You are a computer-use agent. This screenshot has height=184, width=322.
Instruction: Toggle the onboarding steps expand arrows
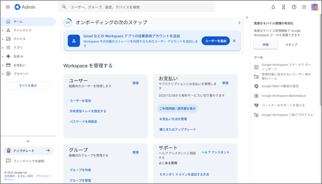click(x=239, y=23)
